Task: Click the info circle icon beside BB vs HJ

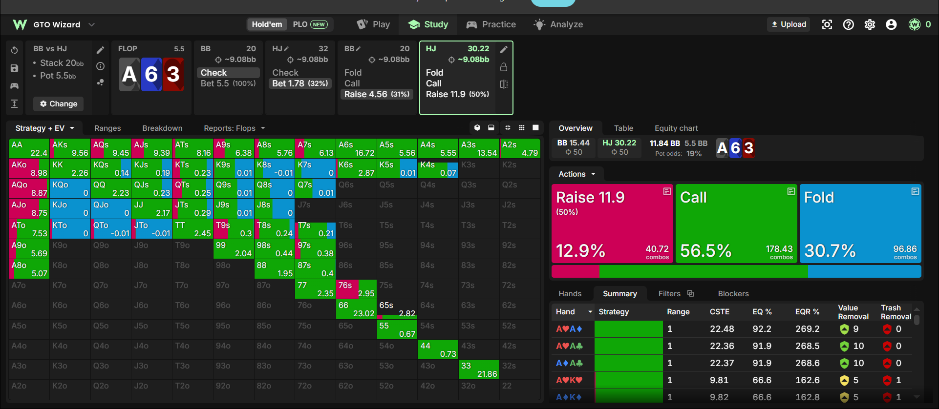Action: (100, 66)
